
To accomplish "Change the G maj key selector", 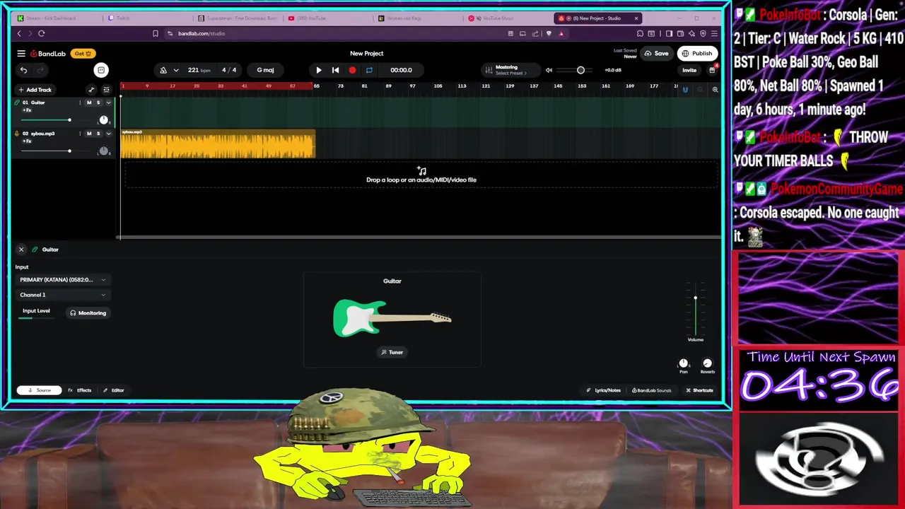I will tap(265, 70).
